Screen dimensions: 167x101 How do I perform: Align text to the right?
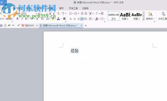[78, 19]
